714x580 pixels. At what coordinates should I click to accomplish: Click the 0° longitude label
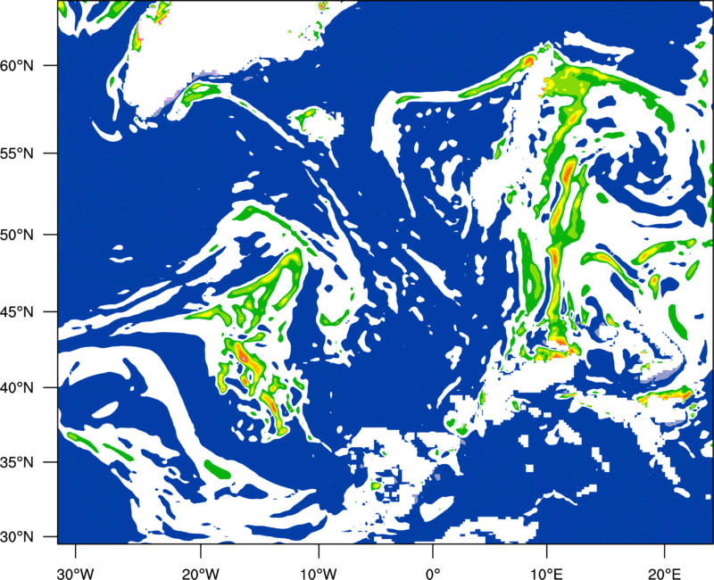tap(432, 574)
